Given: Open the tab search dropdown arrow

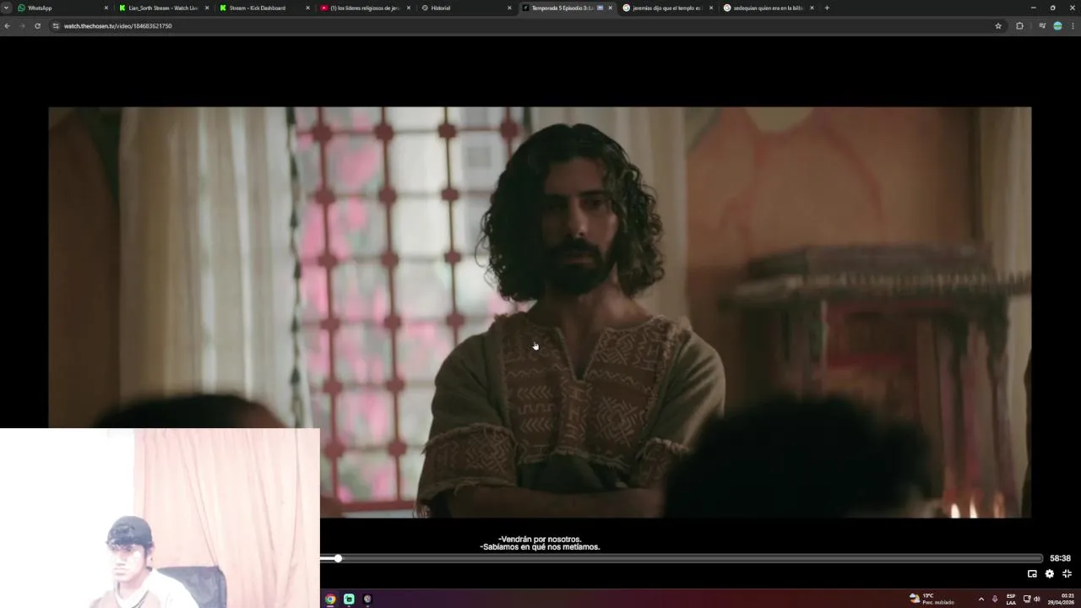Looking at the screenshot, I should coord(7,8).
